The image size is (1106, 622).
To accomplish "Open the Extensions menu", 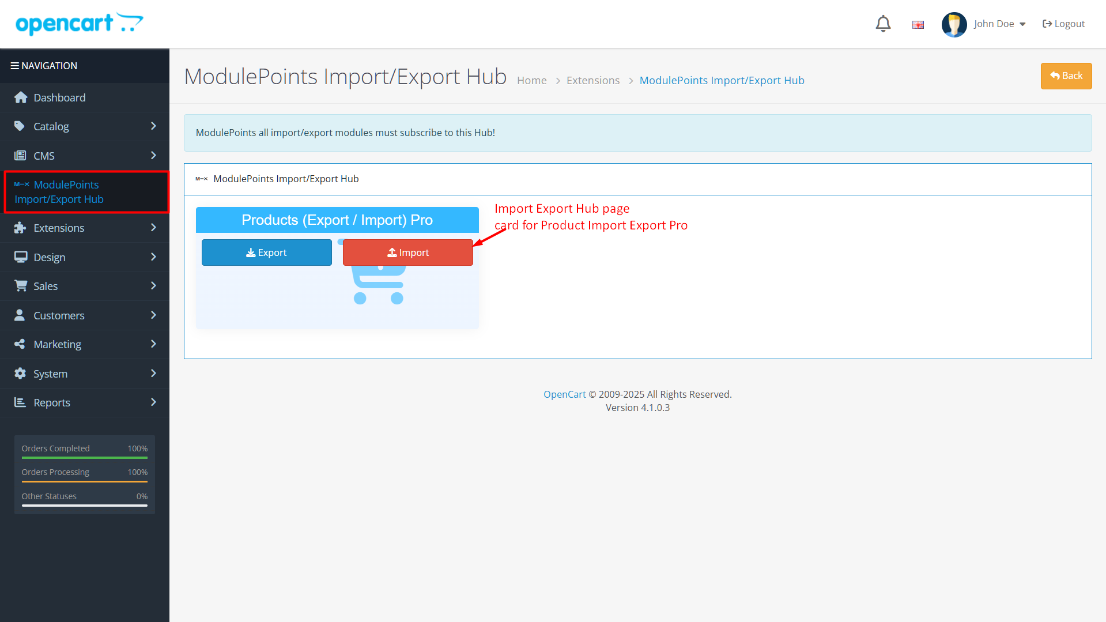I will point(85,228).
